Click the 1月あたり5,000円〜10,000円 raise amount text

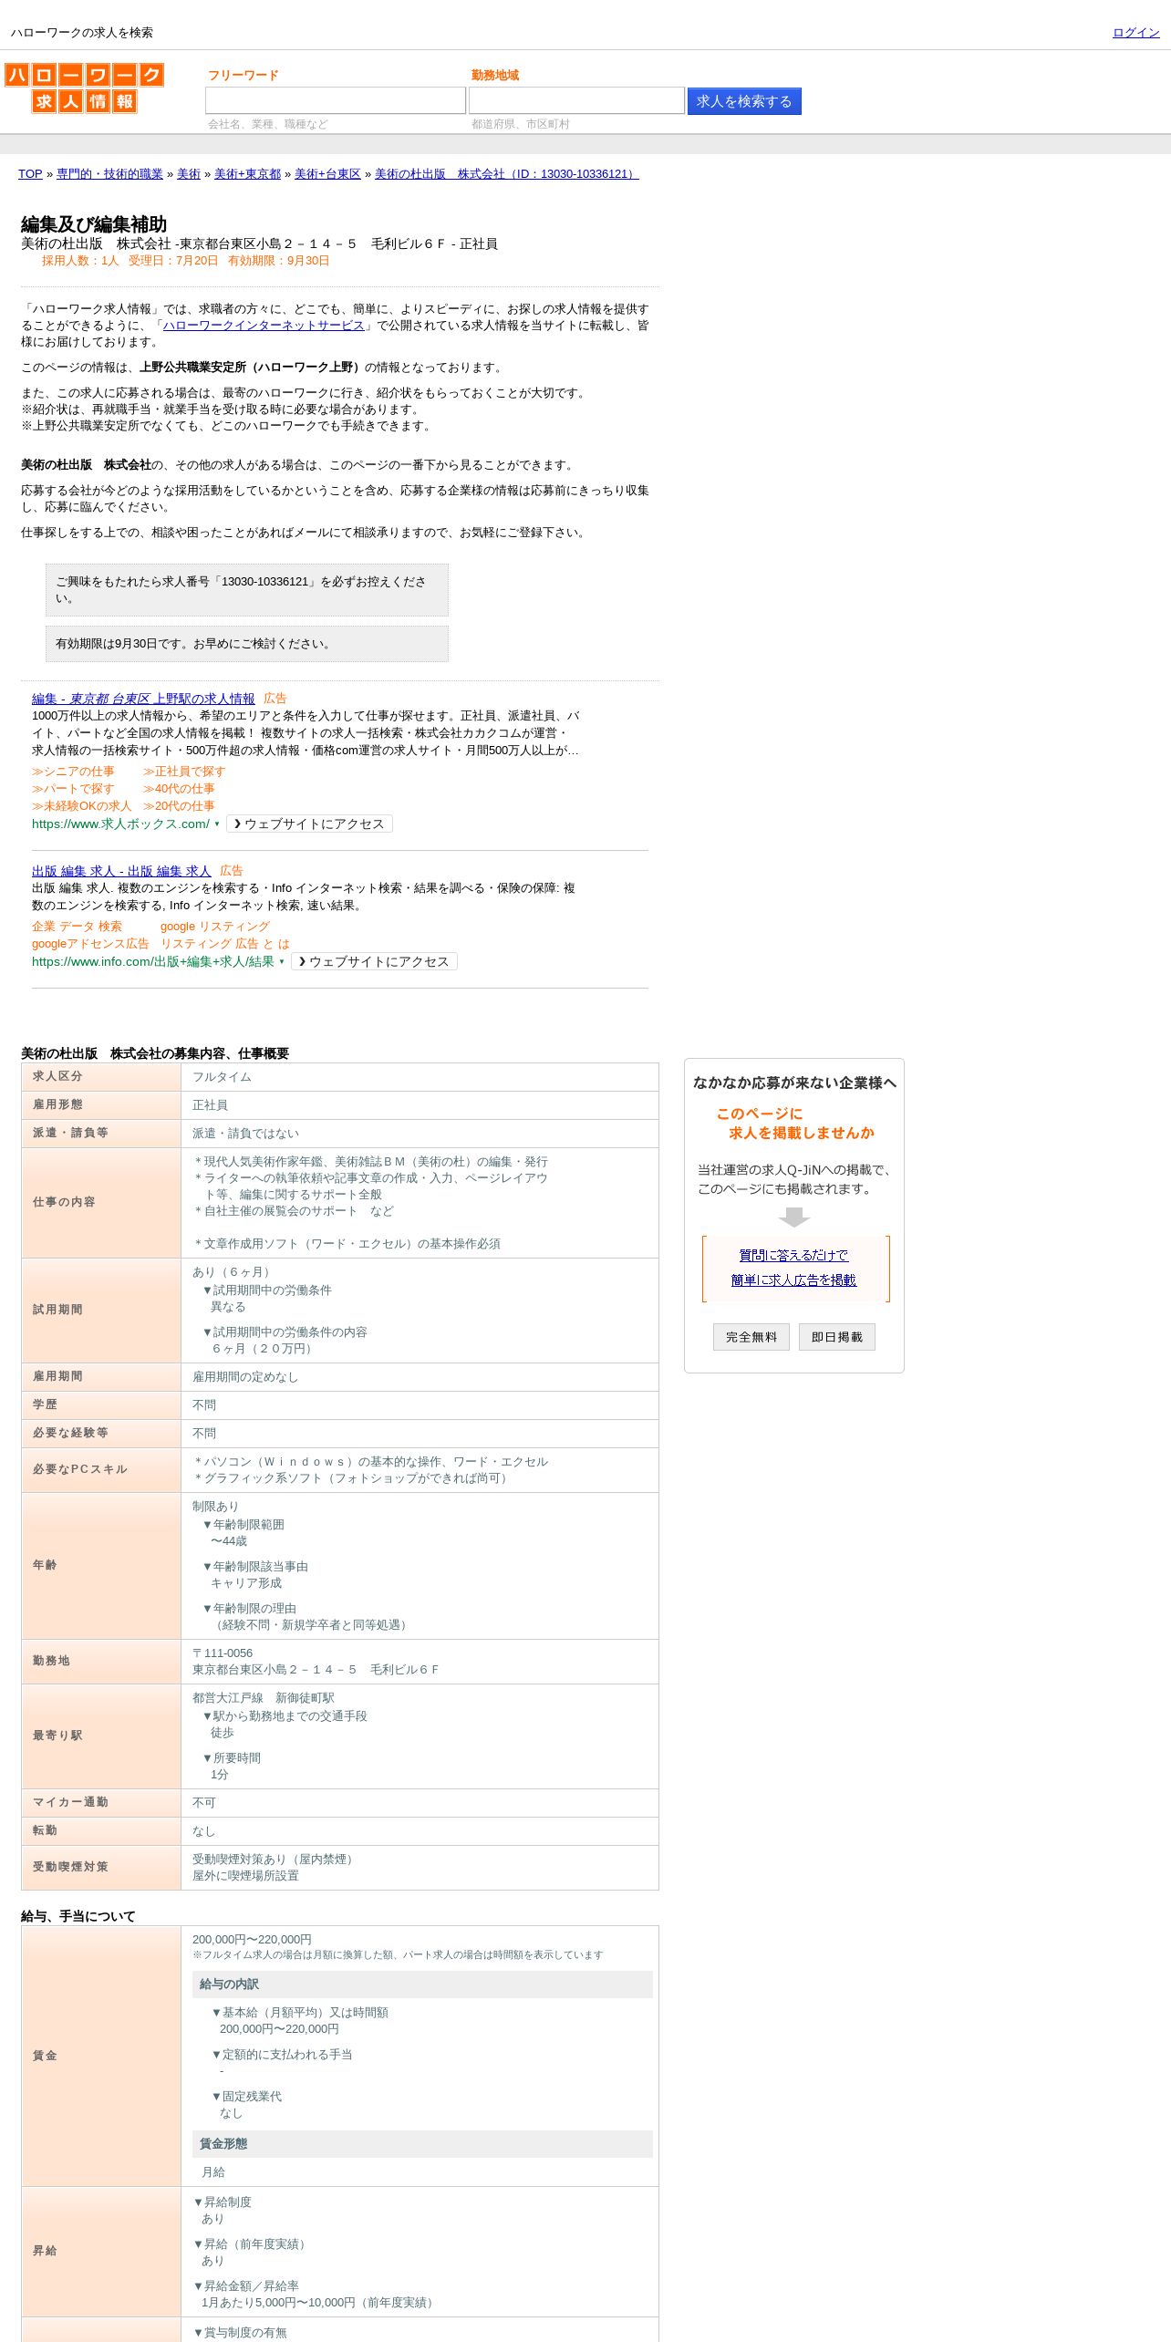tap(319, 2303)
